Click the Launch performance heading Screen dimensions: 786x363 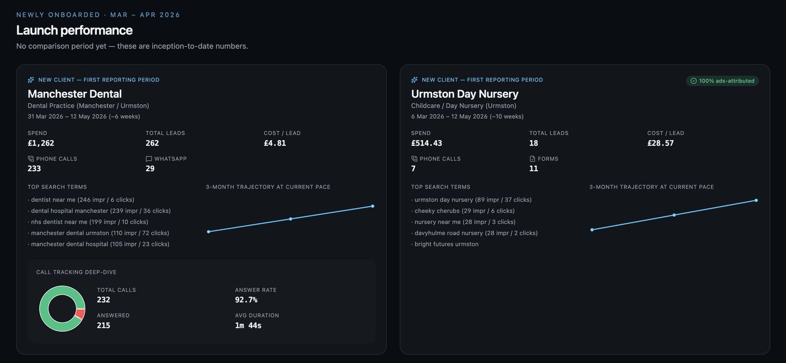(x=74, y=30)
